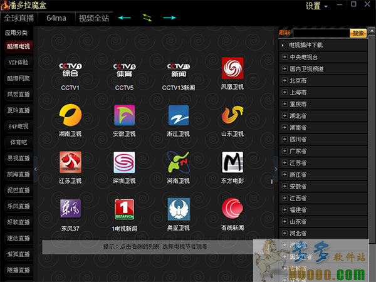Select 风云直播 in the category sidebar

point(18,94)
